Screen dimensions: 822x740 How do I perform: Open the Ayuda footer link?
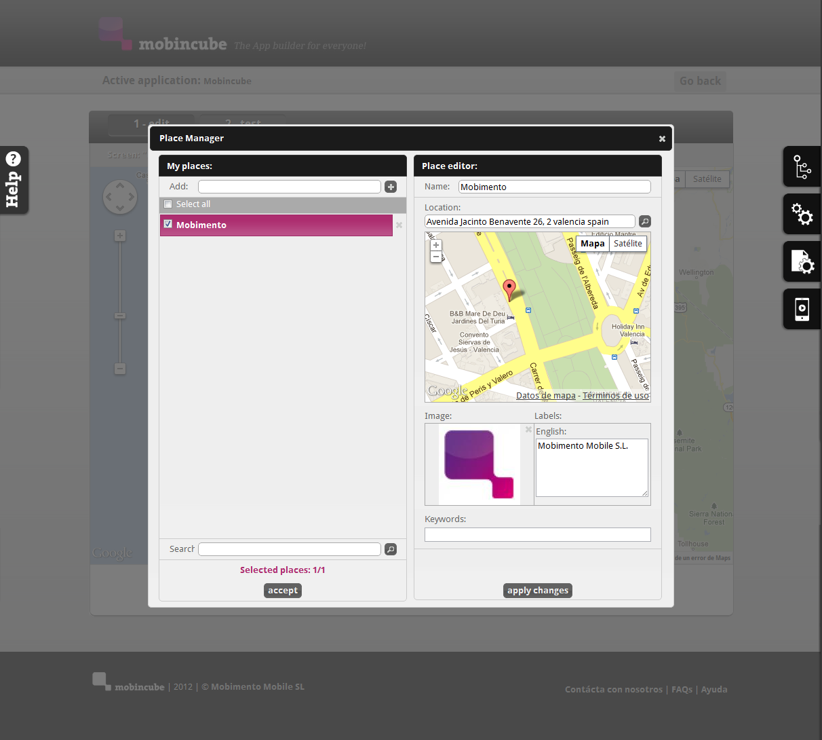click(714, 689)
